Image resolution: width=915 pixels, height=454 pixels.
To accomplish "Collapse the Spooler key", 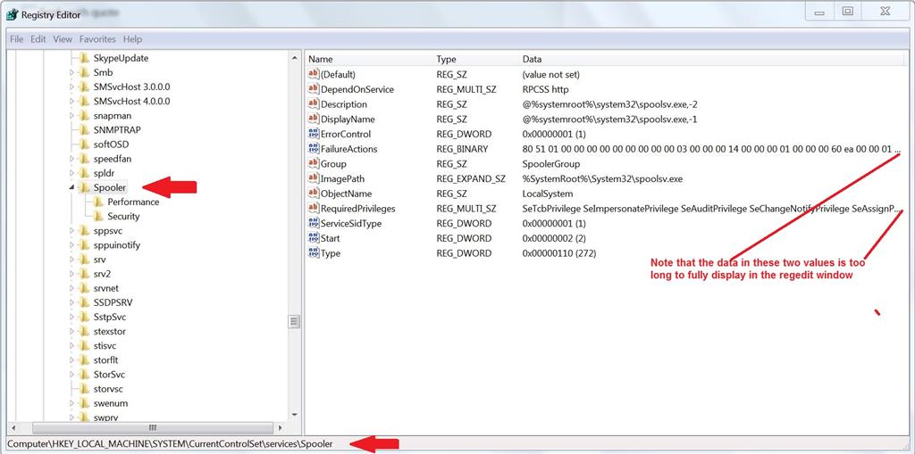I will (x=71, y=187).
